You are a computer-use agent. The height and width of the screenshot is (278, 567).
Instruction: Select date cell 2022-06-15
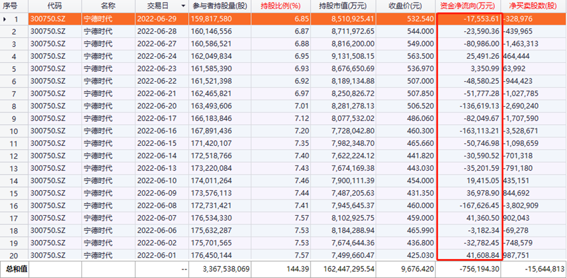[156, 143]
